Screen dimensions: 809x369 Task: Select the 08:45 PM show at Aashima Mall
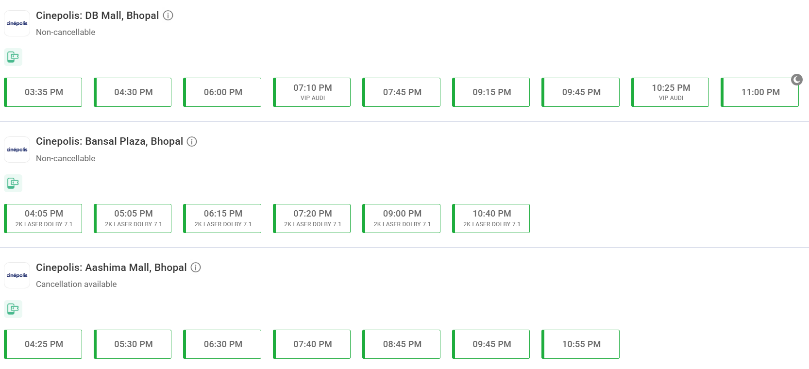[402, 344]
